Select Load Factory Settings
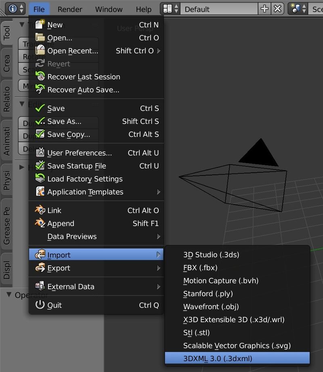Viewport: 323px width, 372px height. (x=85, y=179)
